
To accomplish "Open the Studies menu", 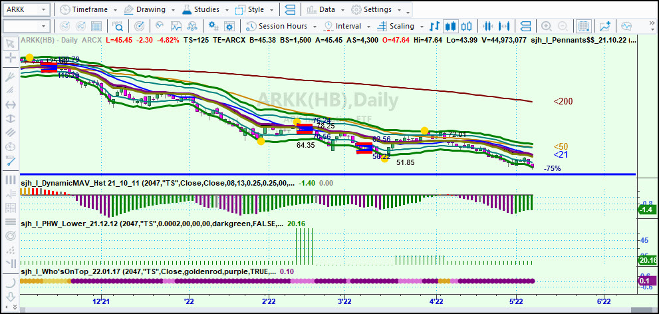I will [x=201, y=9].
